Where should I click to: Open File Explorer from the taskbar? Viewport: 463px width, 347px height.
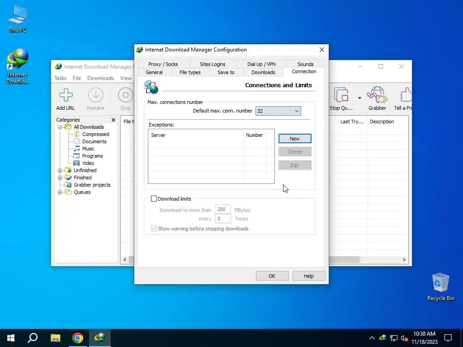click(55, 338)
